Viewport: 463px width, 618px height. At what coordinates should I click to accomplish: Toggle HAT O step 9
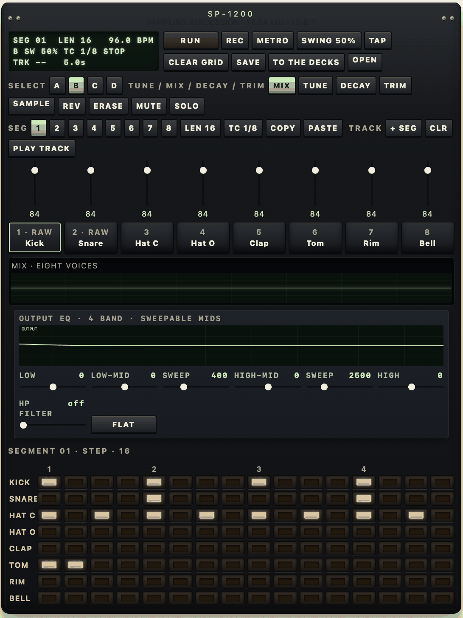[x=259, y=532]
